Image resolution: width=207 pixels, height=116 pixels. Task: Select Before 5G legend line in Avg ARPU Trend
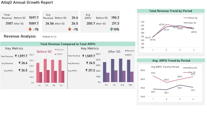point(185,68)
